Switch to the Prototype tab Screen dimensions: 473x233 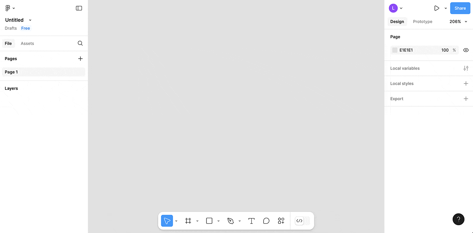click(x=423, y=22)
